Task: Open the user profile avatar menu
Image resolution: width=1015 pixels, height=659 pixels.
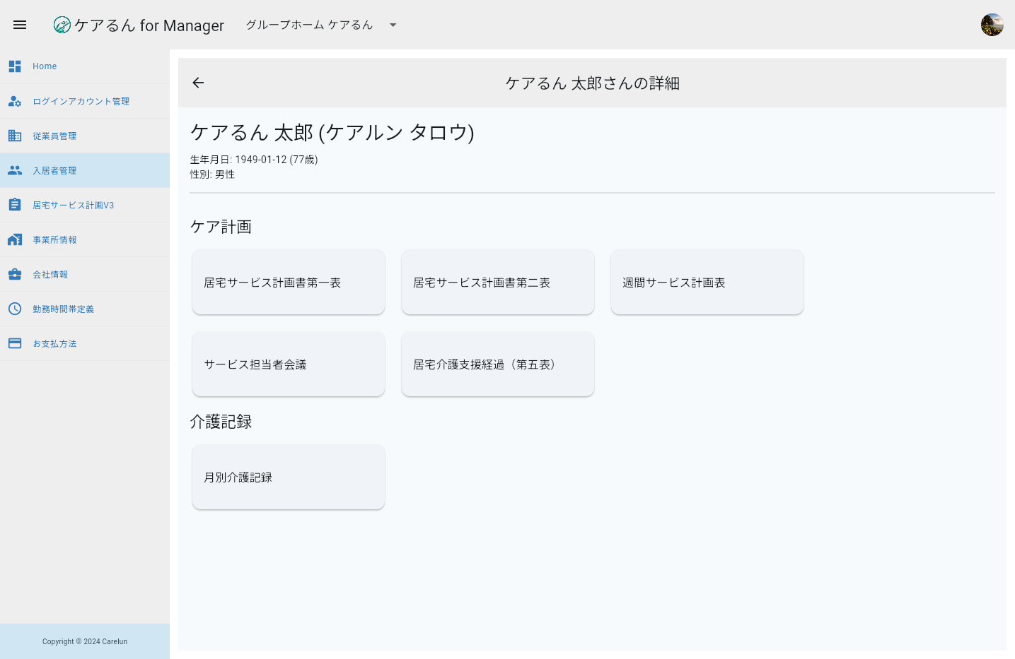Action: click(992, 23)
